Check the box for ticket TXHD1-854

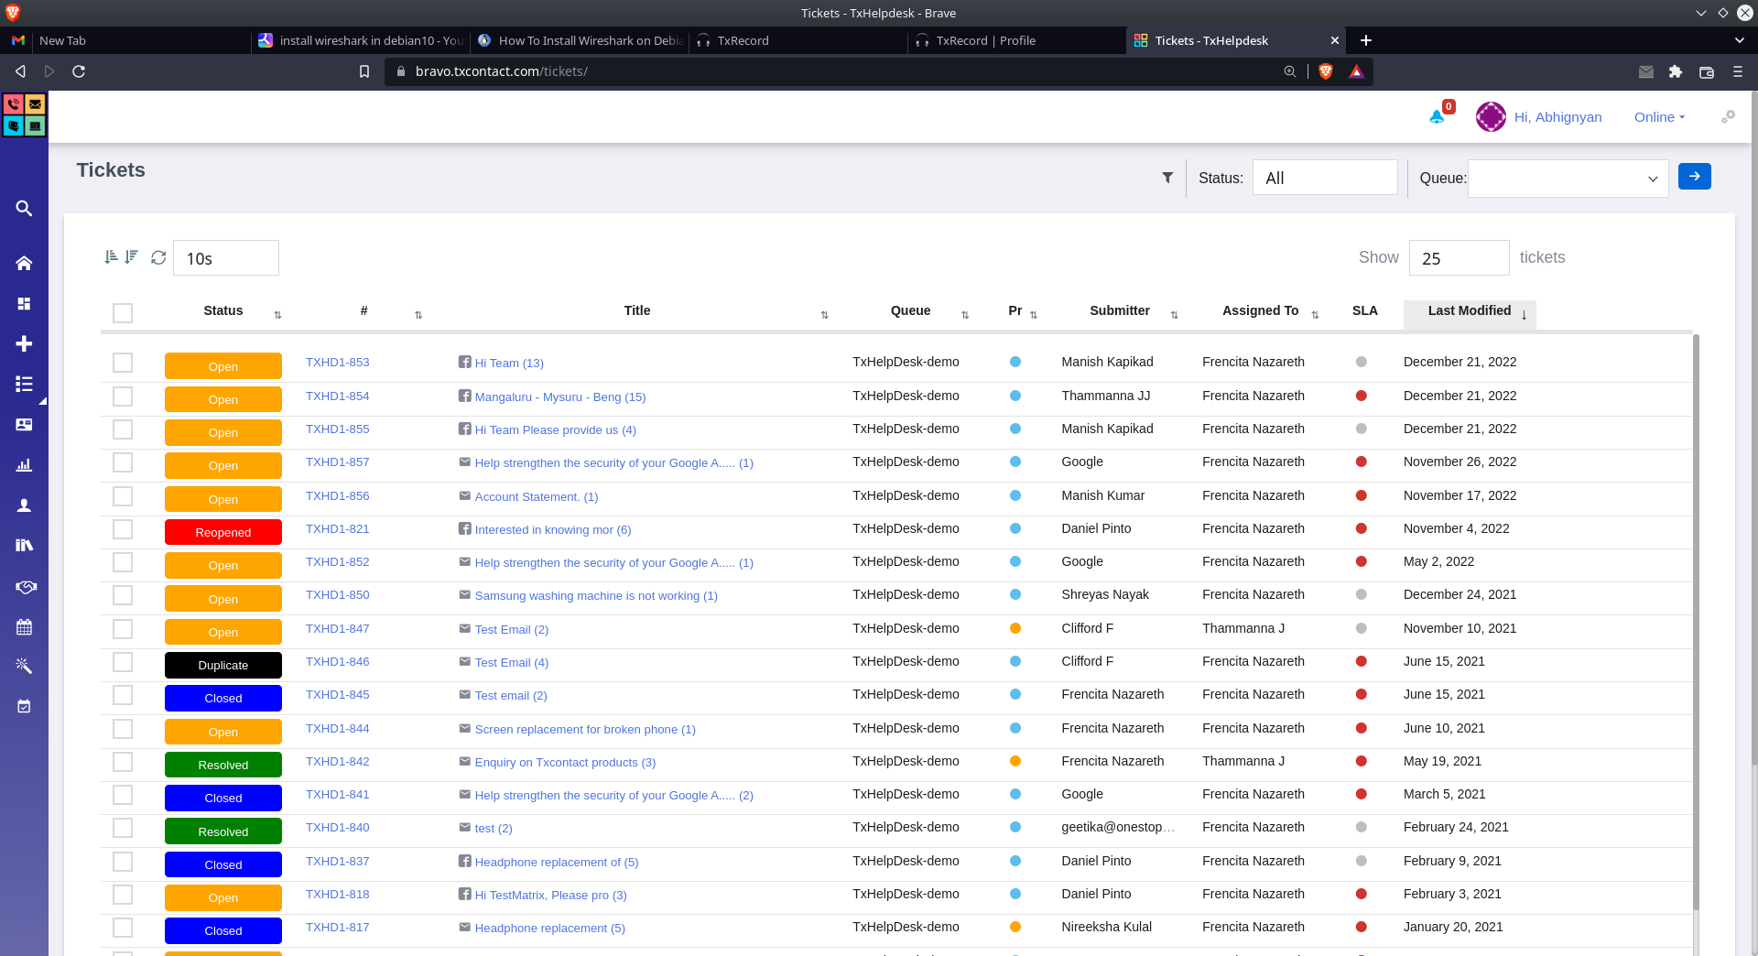click(123, 397)
